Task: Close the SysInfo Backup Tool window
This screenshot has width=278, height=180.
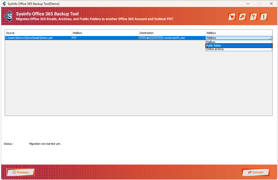Action: coord(271,4)
